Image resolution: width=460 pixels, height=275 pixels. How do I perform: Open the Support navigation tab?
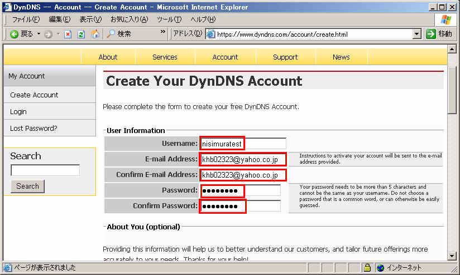[x=285, y=57]
